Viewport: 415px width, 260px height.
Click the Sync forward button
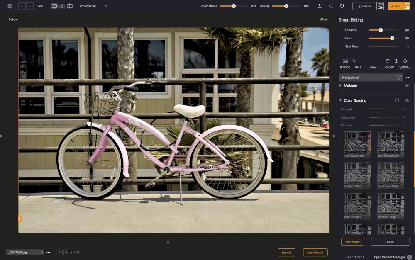click(x=315, y=253)
